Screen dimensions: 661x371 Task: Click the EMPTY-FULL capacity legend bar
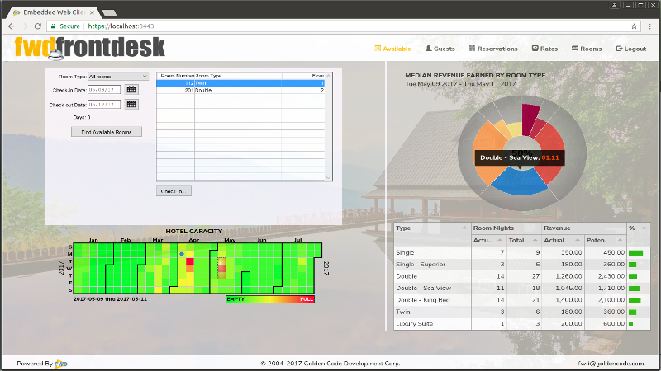(270, 299)
